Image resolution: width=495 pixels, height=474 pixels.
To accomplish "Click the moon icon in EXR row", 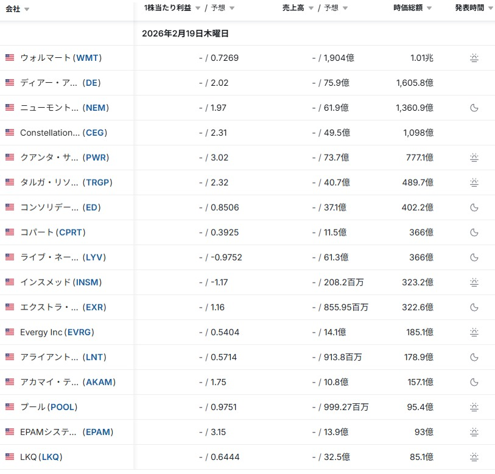I will point(474,307).
